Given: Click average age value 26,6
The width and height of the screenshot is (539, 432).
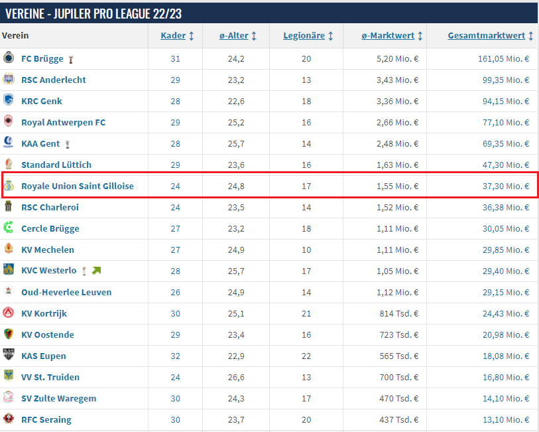Looking at the screenshot, I should (x=236, y=378).
